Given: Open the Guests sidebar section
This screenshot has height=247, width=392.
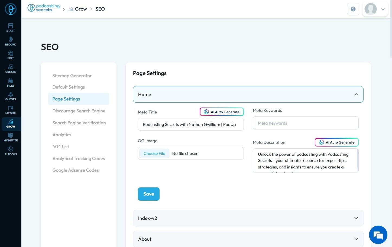Looking at the screenshot, I should 11,96.
